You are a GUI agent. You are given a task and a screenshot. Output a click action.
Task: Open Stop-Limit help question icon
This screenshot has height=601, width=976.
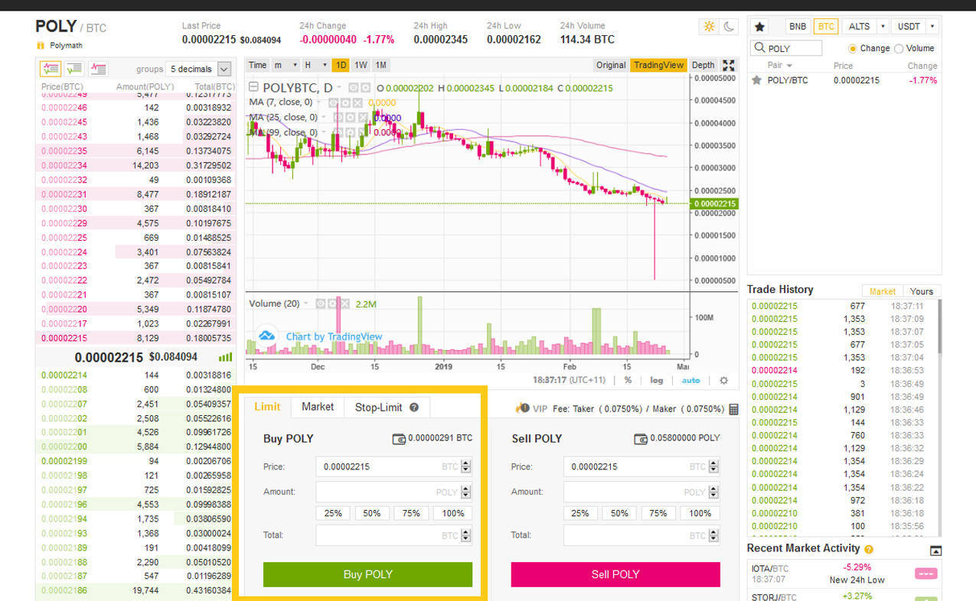[414, 408]
